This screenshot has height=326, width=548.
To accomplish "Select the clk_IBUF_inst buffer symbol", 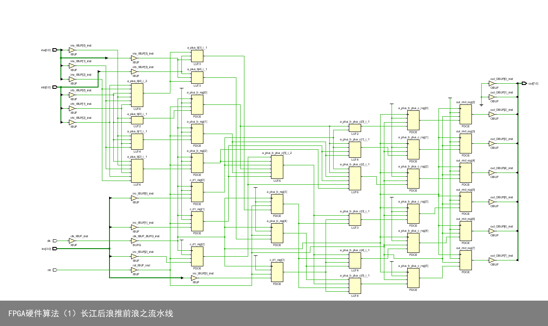I will [71, 241].
